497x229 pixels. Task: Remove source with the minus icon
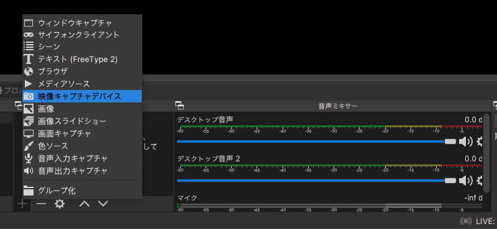click(41, 204)
